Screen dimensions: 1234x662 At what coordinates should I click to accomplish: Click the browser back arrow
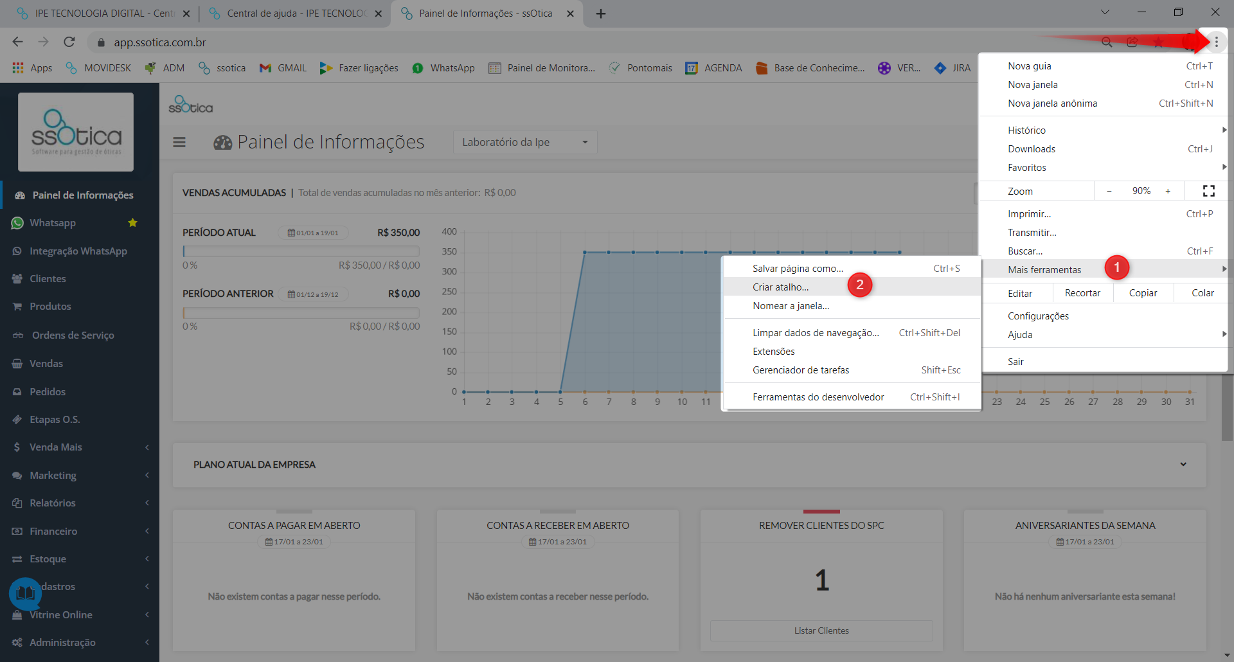tap(17, 42)
